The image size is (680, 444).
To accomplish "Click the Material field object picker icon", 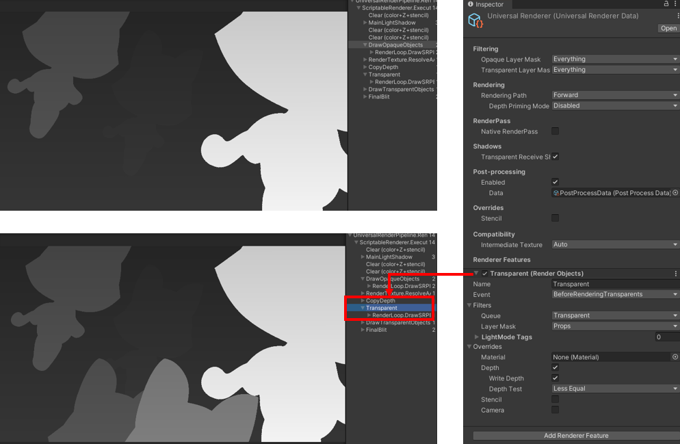I will [675, 357].
